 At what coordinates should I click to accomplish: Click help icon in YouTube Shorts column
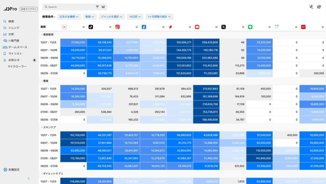click(190, 27)
